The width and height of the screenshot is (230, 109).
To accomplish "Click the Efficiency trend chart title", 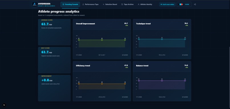I will coord(83,66).
